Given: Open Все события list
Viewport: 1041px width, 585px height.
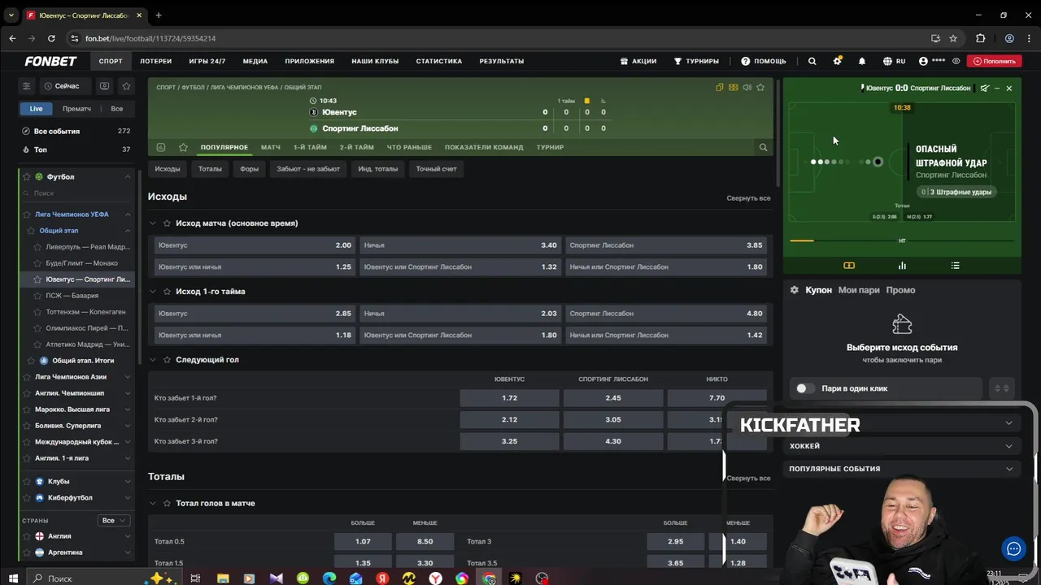Looking at the screenshot, I should (76, 131).
